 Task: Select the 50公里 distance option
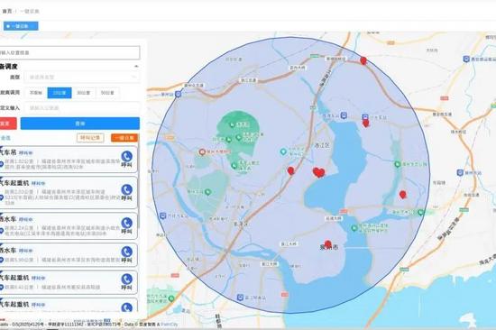(107, 93)
